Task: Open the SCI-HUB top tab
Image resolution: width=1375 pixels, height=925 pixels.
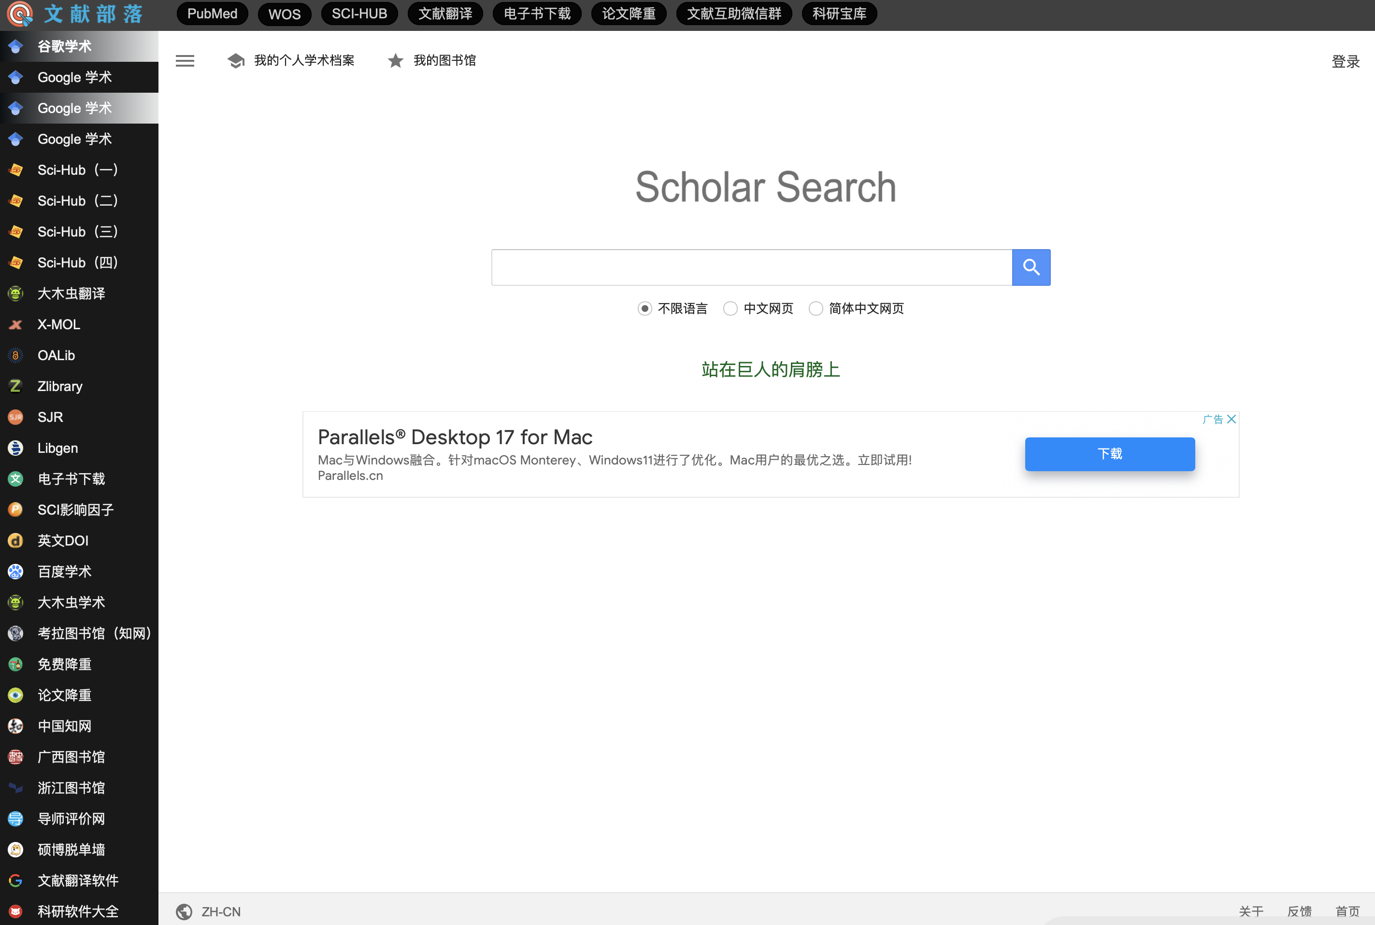Action: point(359,14)
